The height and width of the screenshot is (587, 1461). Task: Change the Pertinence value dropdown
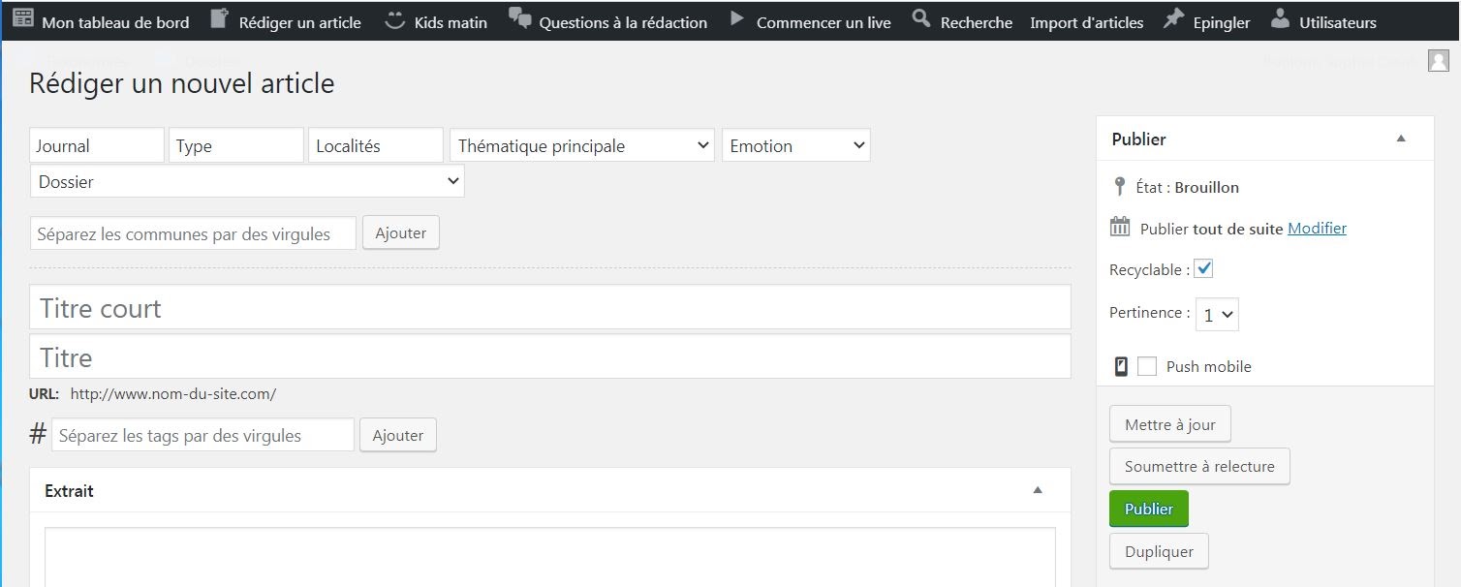[x=1217, y=315]
